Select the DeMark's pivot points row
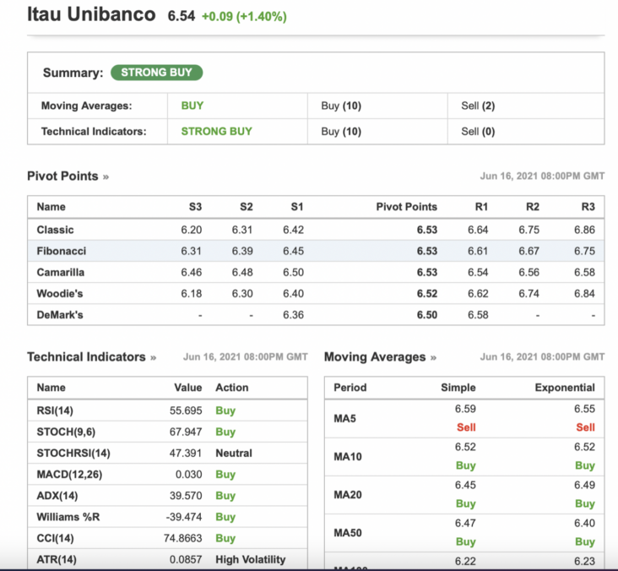Image resolution: width=618 pixels, height=571 pixels. click(61, 314)
